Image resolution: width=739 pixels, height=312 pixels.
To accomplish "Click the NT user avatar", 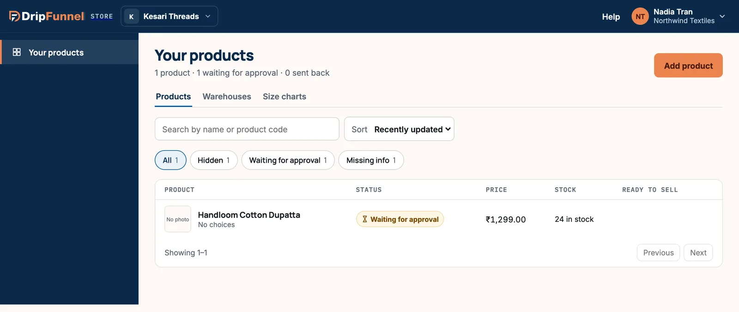I will click(x=640, y=17).
